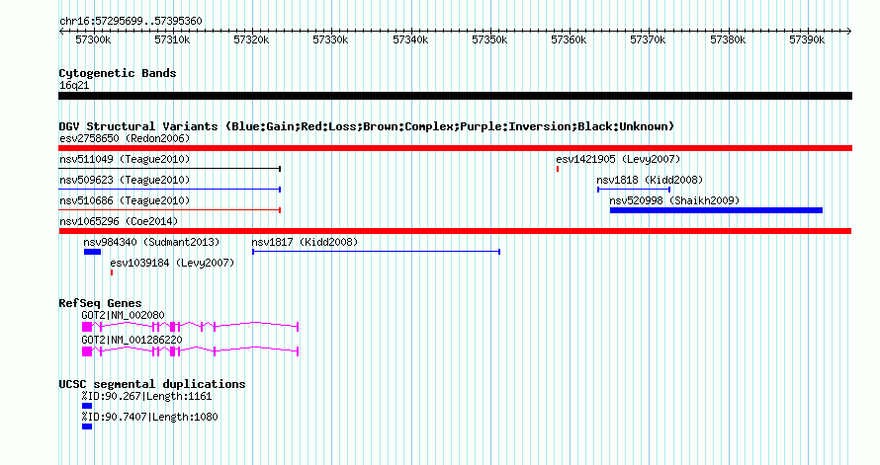The image size is (880, 465).
Task: Click the GOT2|NM_002080 gene label
Action: (x=123, y=315)
